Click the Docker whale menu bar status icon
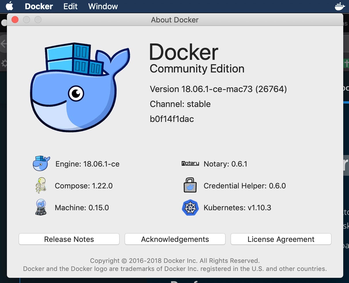Screen dimensions: 349x283 (x=340, y=6)
